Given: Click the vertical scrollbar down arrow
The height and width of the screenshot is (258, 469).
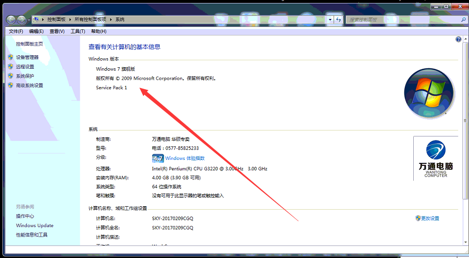Looking at the screenshot, I should point(466,242).
